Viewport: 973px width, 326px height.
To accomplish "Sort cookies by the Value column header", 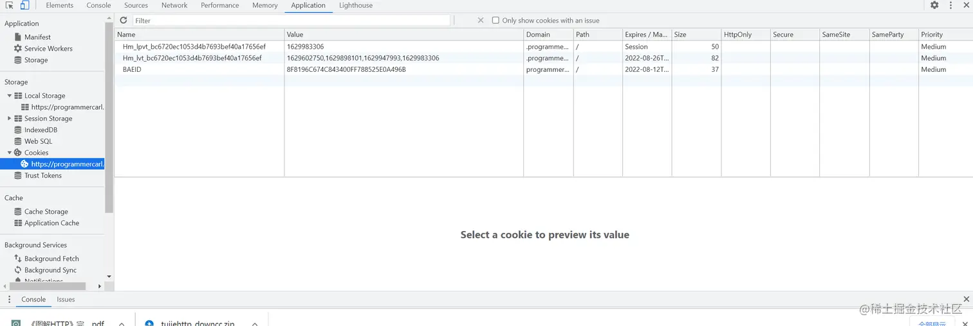I will click(404, 35).
